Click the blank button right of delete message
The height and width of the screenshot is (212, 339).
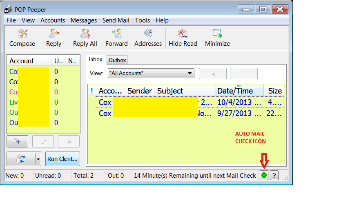click(244, 74)
